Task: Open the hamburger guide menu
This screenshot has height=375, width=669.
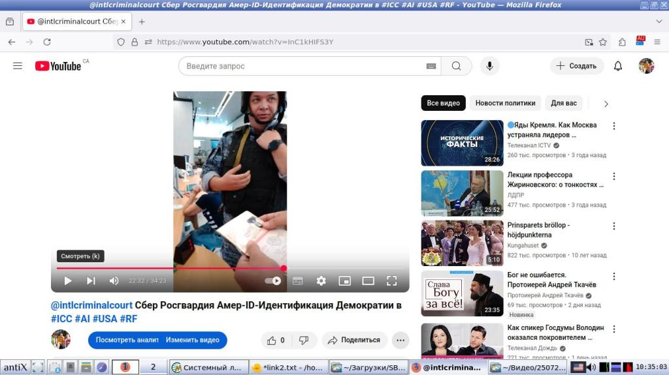Action: click(18, 66)
